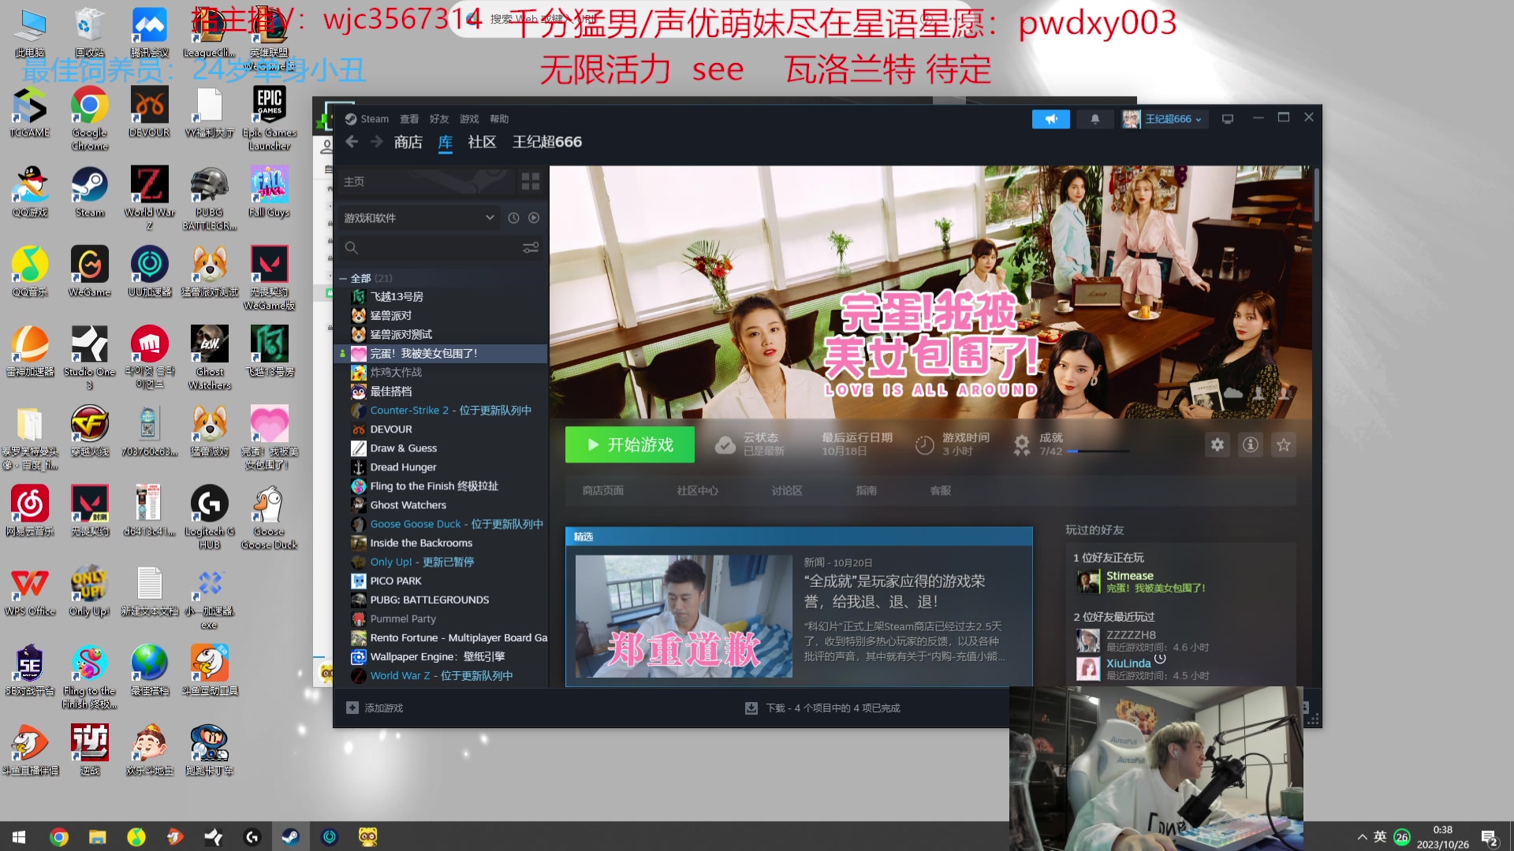Open the 郑重道歉 news thumbnail
Viewport: 1514px width, 851px height.
(x=684, y=616)
